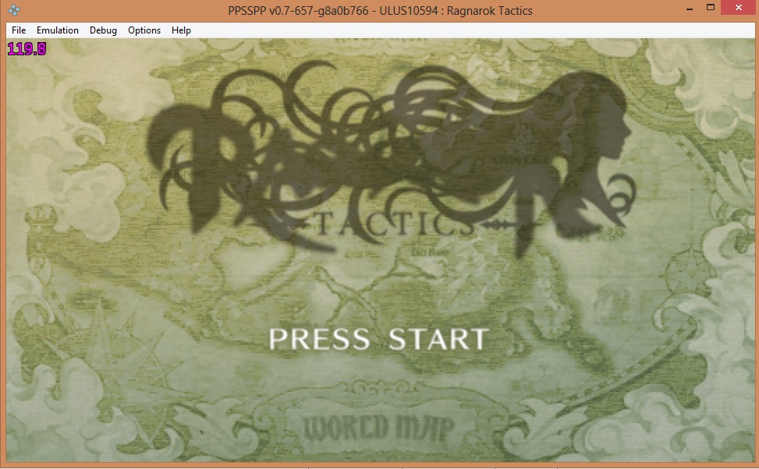Click the diamond ornament right of TACTICS
759x469 pixels.
coord(499,225)
